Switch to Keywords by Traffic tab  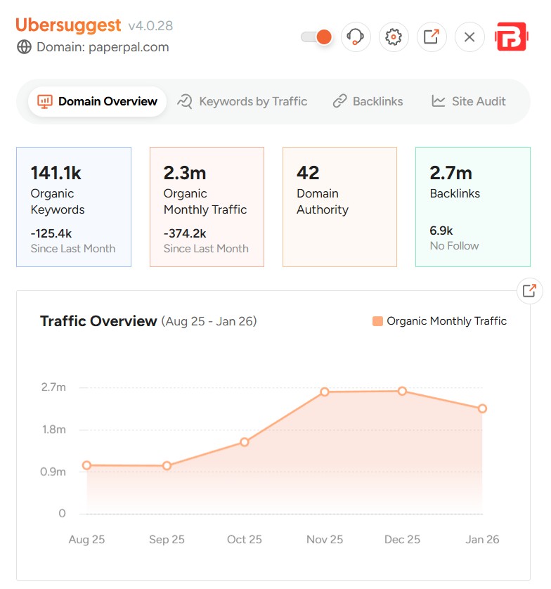[x=242, y=101]
